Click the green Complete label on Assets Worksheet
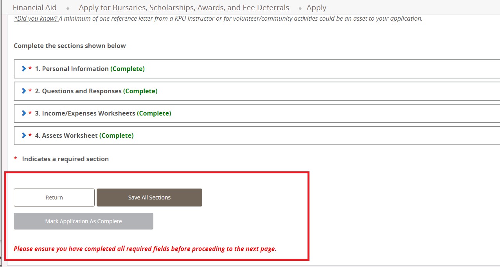This screenshot has height=267, width=500. [117, 135]
